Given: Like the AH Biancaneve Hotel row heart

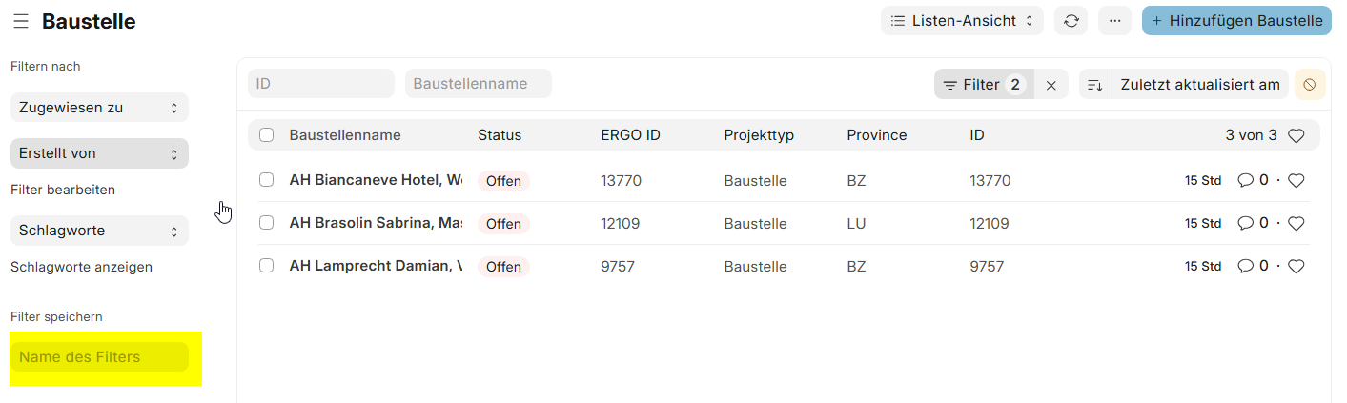Looking at the screenshot, I should pyautogui.click(x=1296, y=181).
